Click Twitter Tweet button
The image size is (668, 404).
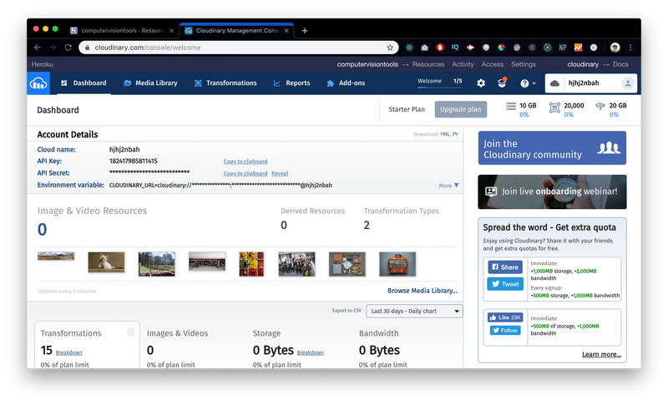(505, 284)
